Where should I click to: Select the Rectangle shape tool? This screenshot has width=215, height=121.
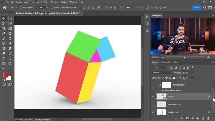click(x=4, y=64)
